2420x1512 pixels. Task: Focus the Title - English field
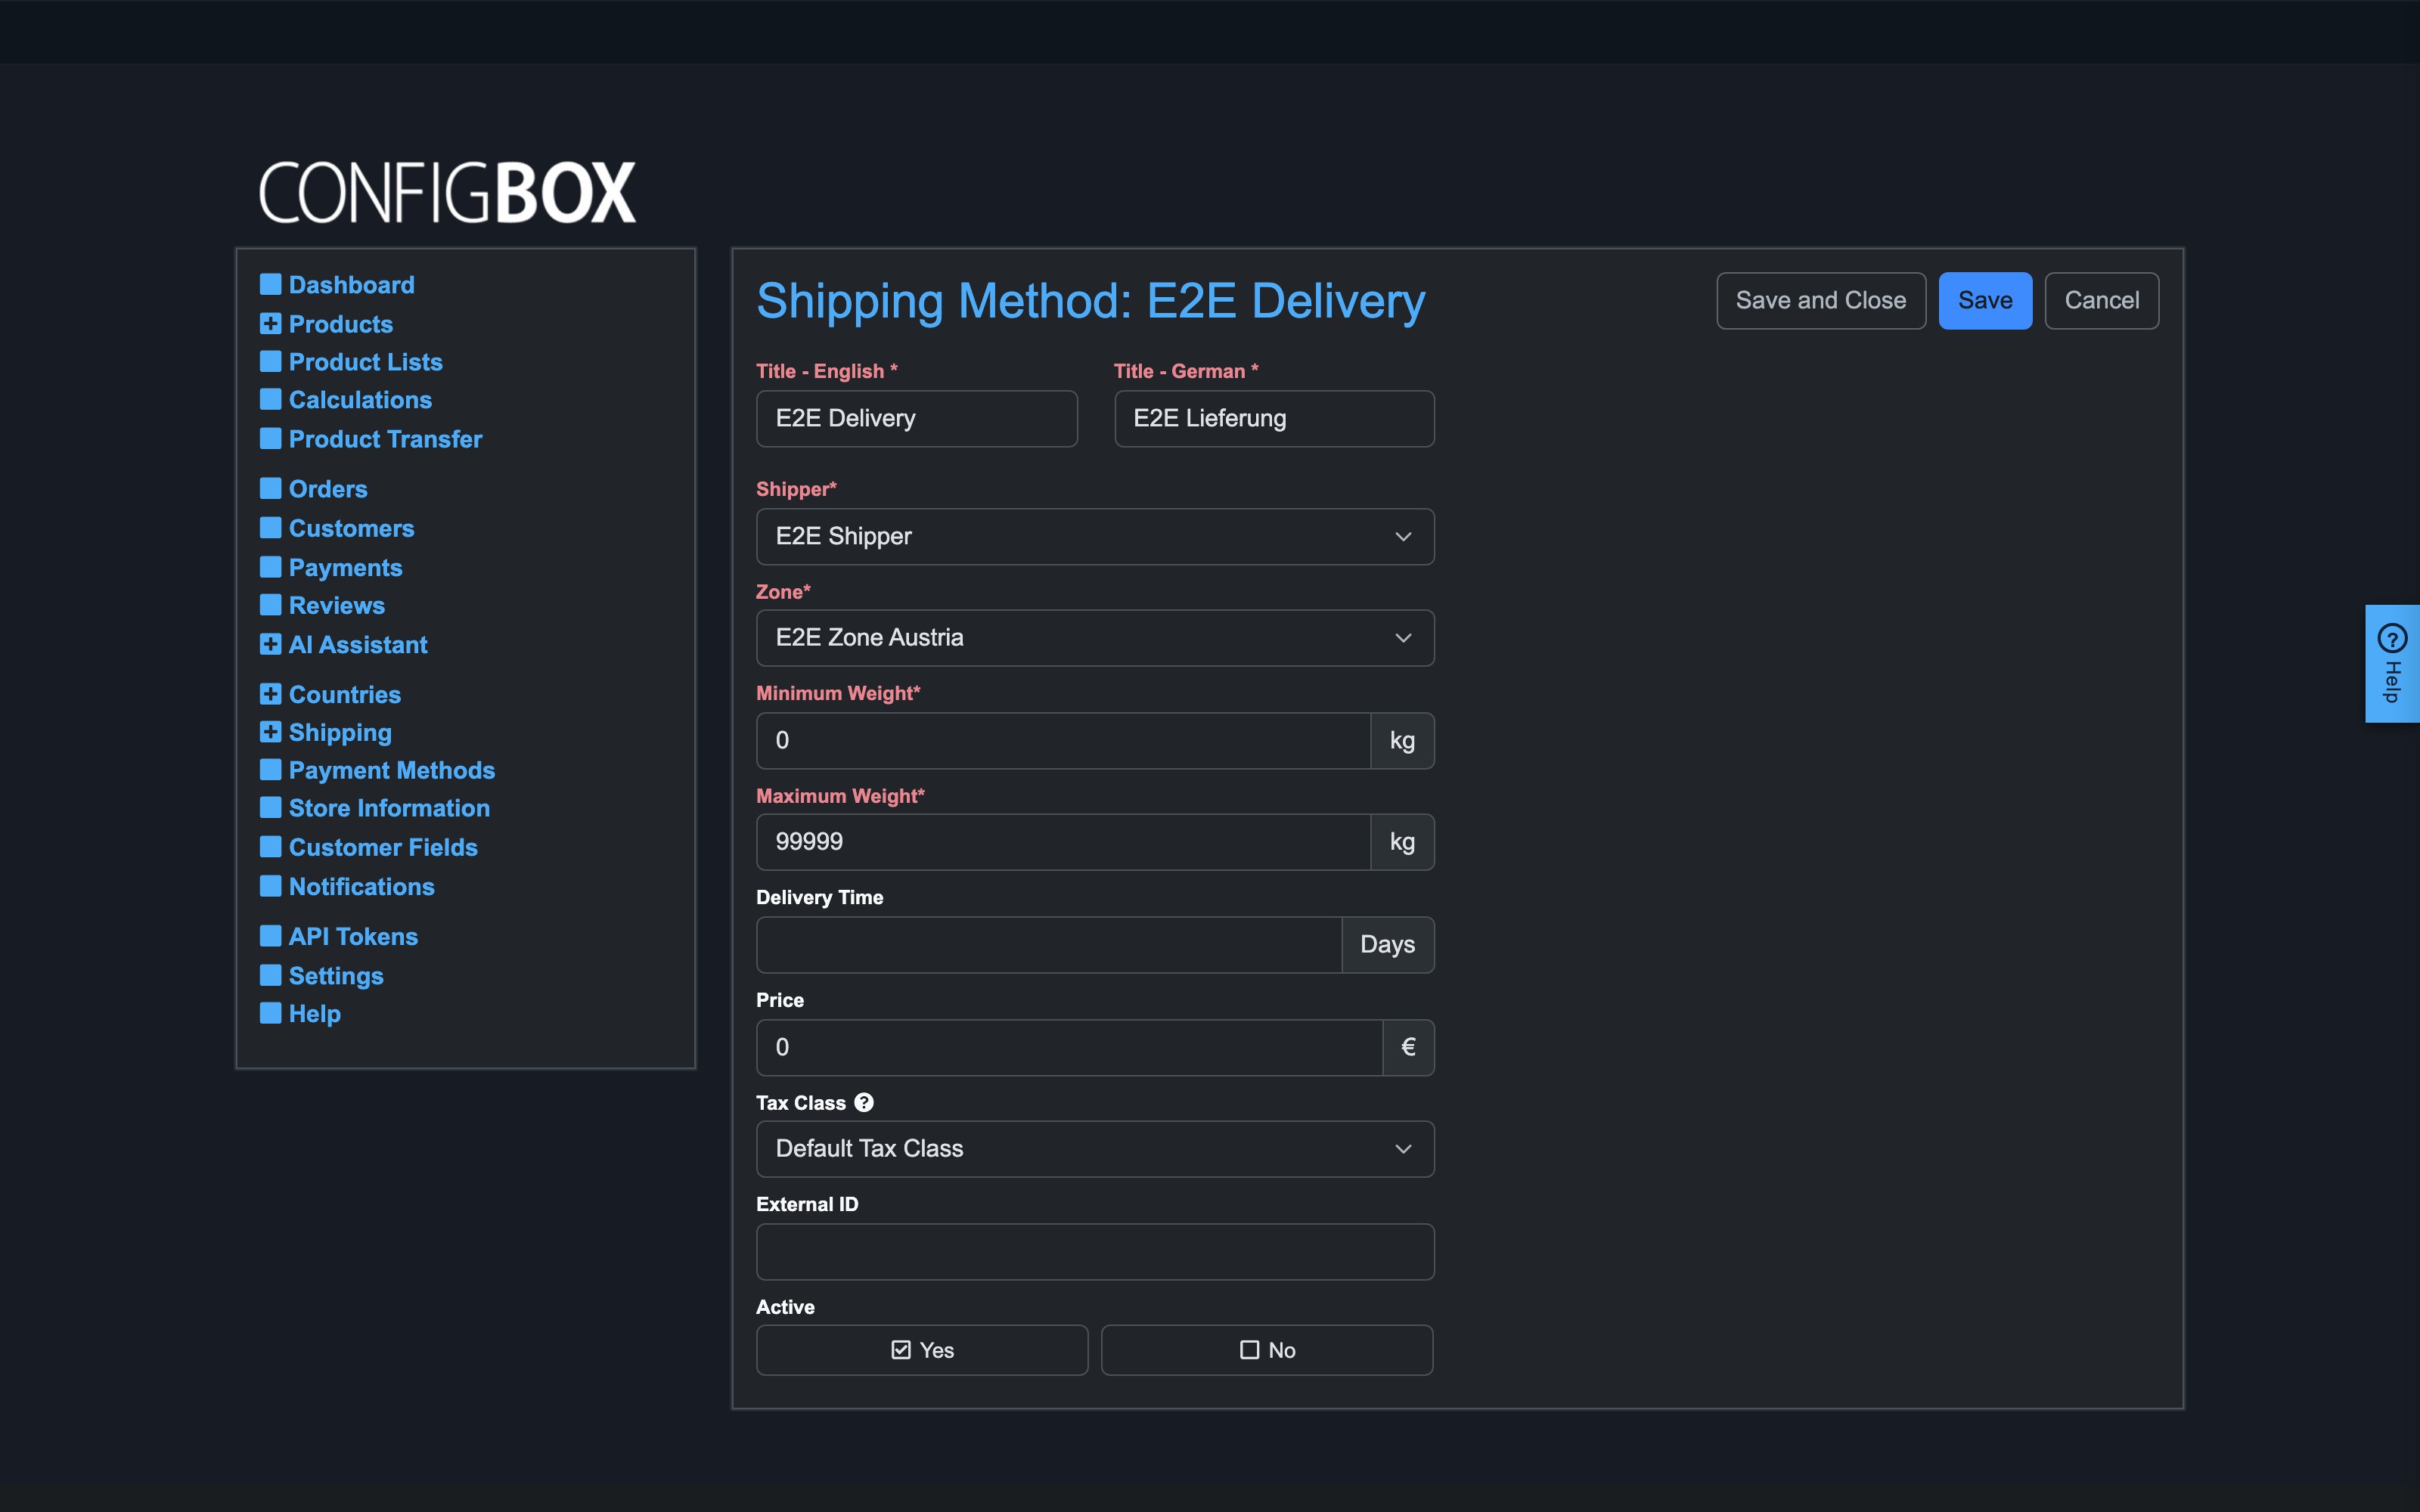[917, 418]
